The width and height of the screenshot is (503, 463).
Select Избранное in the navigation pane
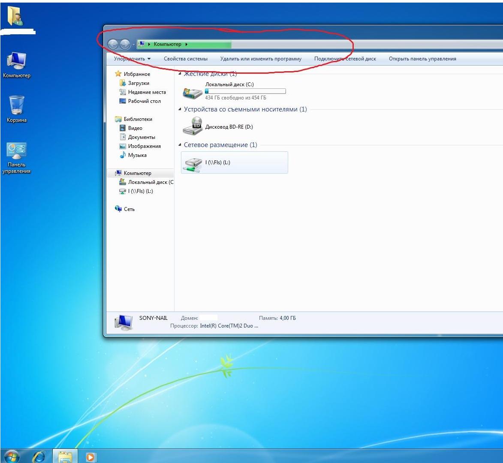(137, 74)
